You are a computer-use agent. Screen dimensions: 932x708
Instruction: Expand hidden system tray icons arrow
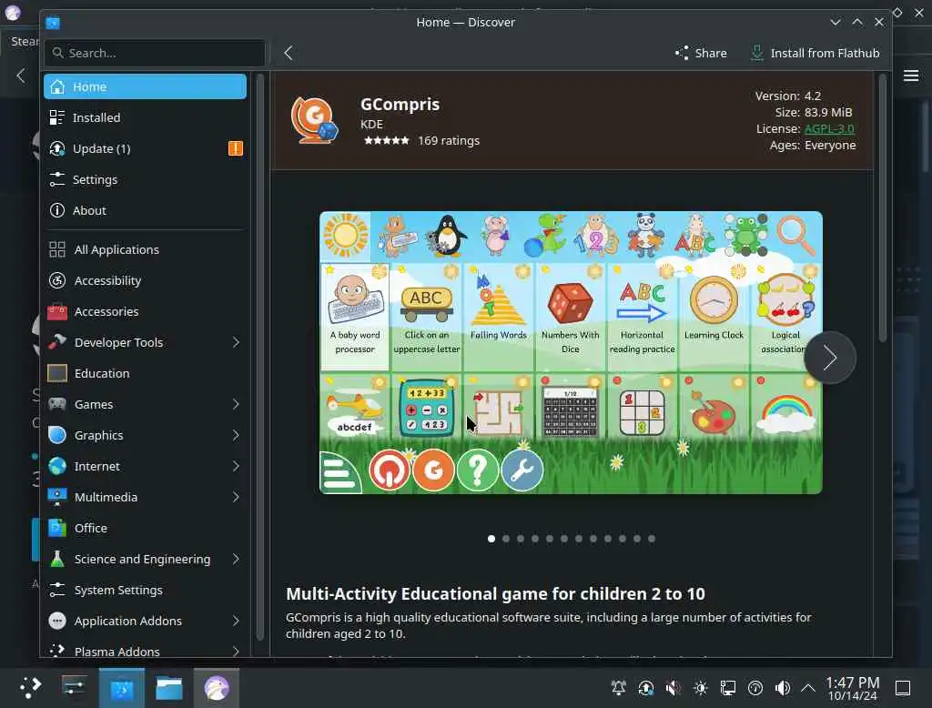(808, 688)
